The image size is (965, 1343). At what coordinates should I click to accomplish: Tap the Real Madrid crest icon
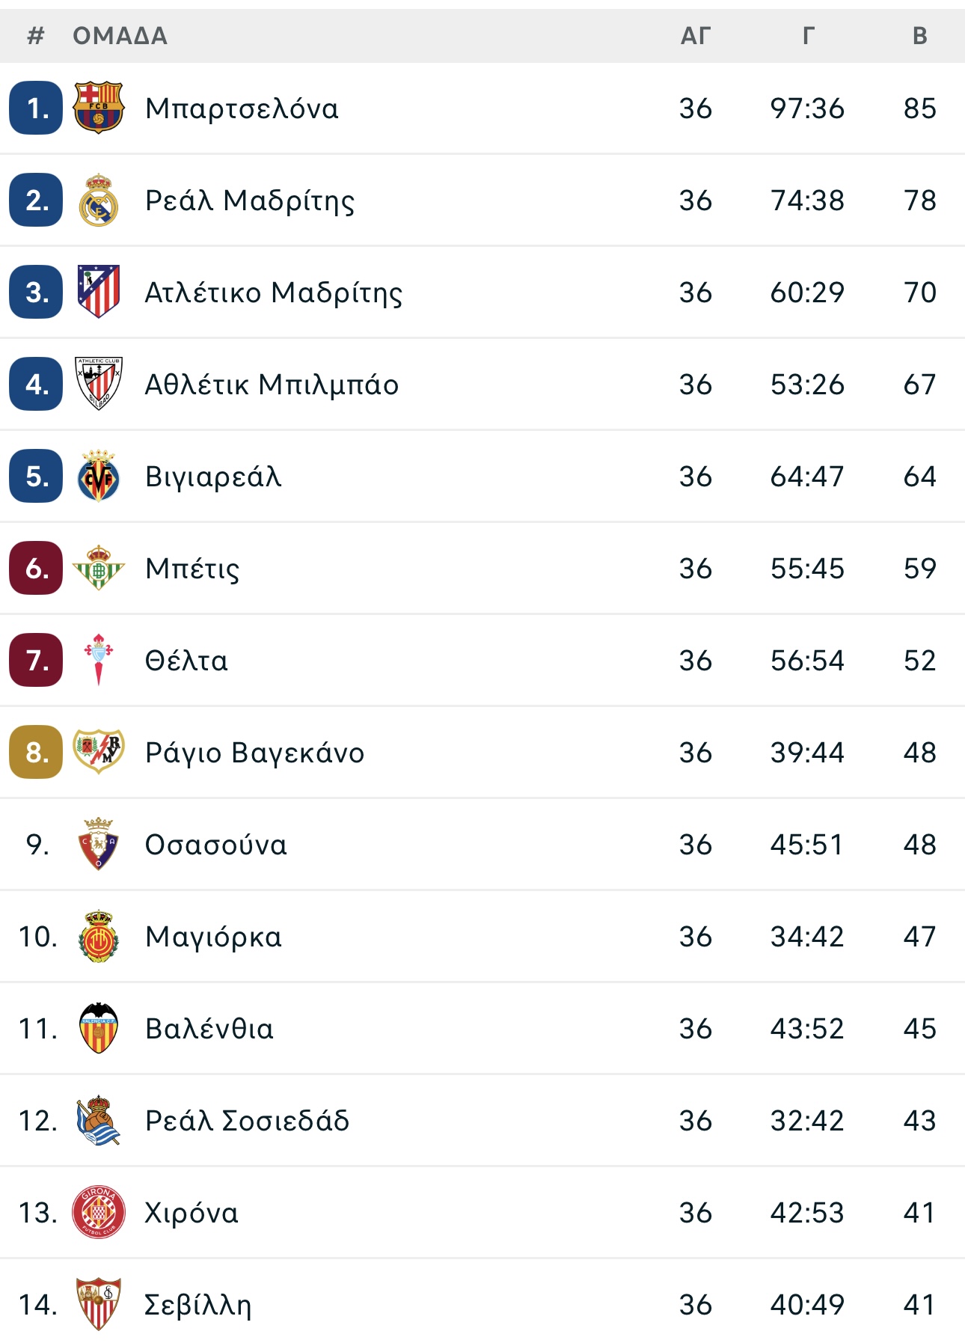98,200
